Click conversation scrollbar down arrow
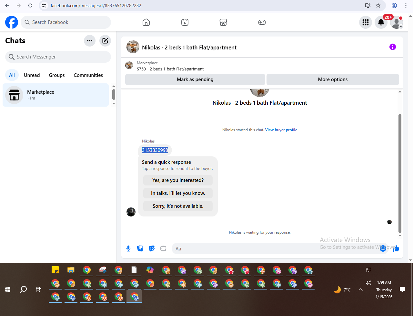The width and height of the screenshot is (413, 316). 400,236
